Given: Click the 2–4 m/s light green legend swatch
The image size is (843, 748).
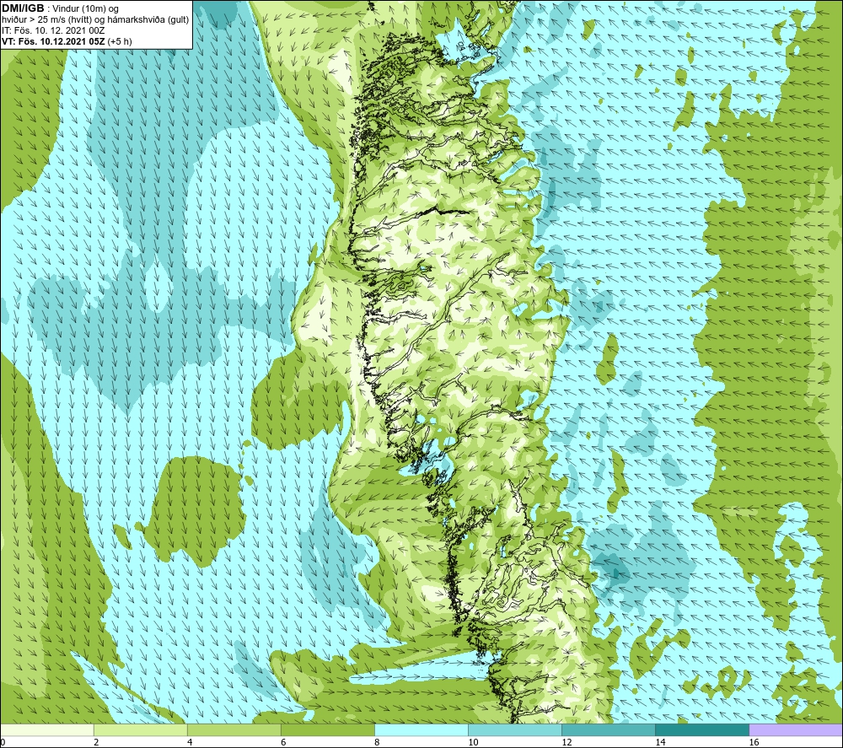Looking at the screenshot, I should pos(141,730).
